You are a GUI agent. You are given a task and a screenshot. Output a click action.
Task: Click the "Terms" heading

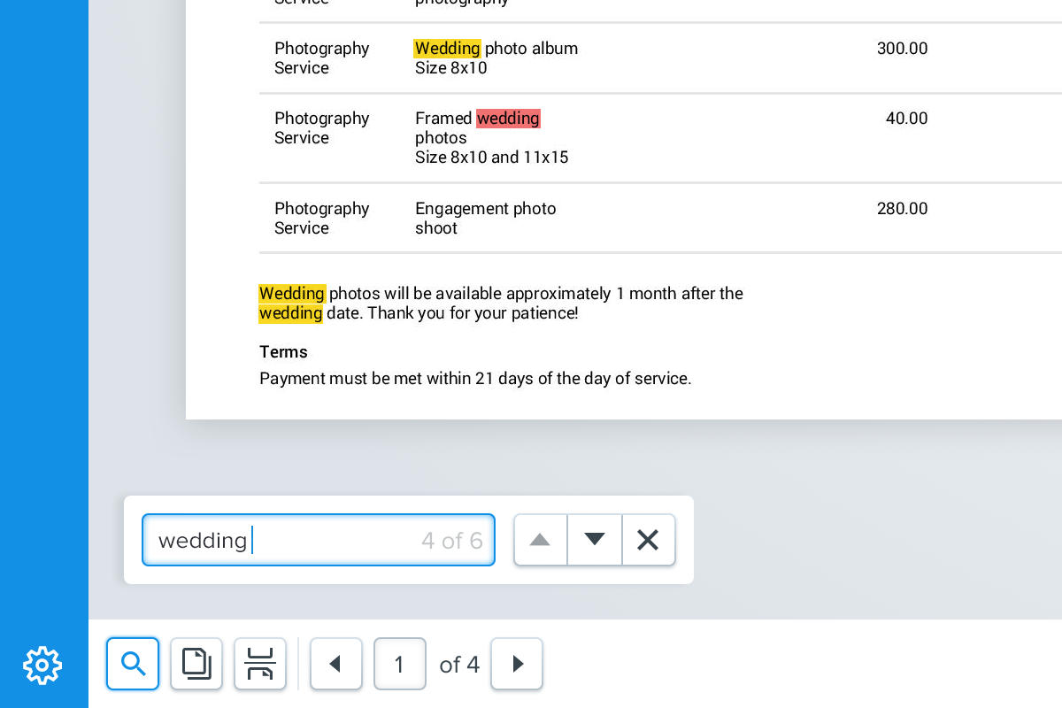click(283, 352)
